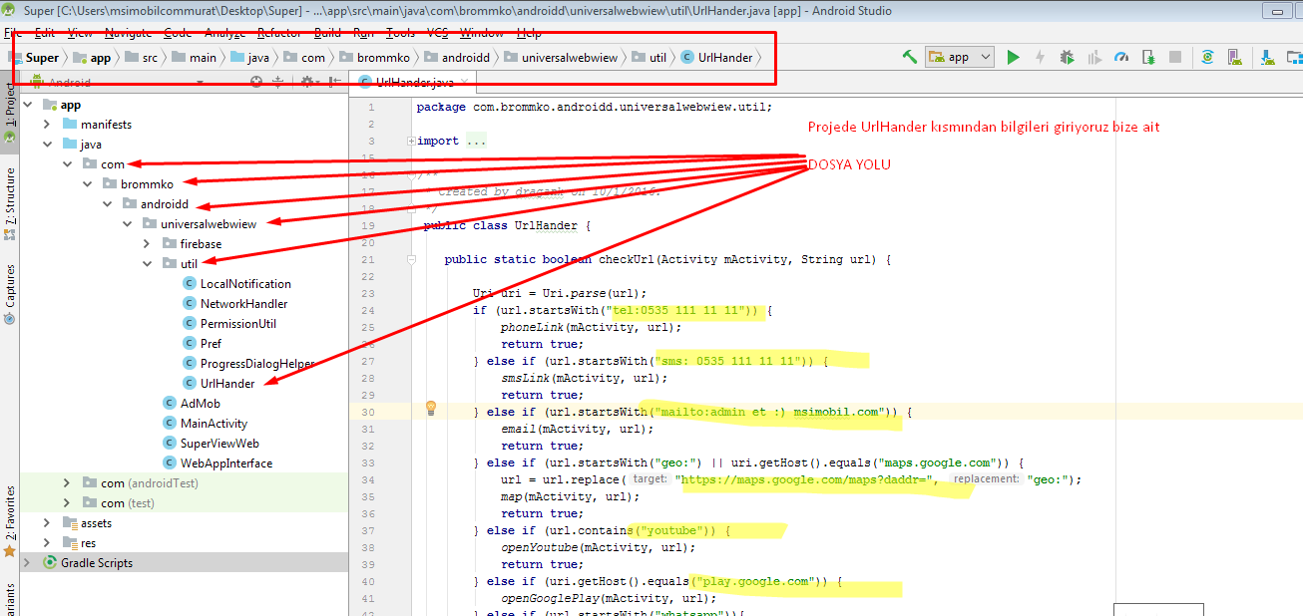The width and height of the screenshot is (1303, 616).
Task: Click the Apply Changes lightning icon
Action: (x=1040, y=57)
